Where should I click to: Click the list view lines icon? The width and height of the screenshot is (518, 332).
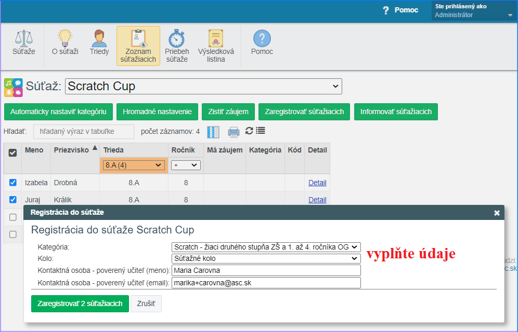[x=261, y=131]
